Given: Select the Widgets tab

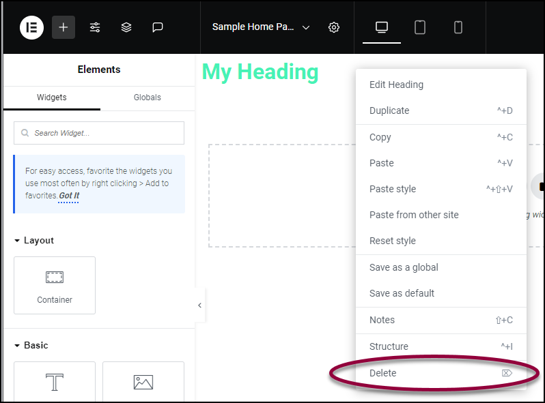Looking at the screenshot, I should pyautogui.click(x=52, y=98).
